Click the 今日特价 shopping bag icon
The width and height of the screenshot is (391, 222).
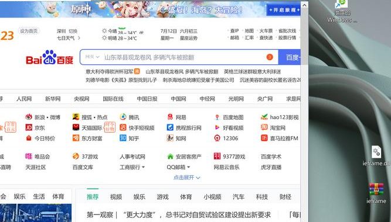click(29, 138)
